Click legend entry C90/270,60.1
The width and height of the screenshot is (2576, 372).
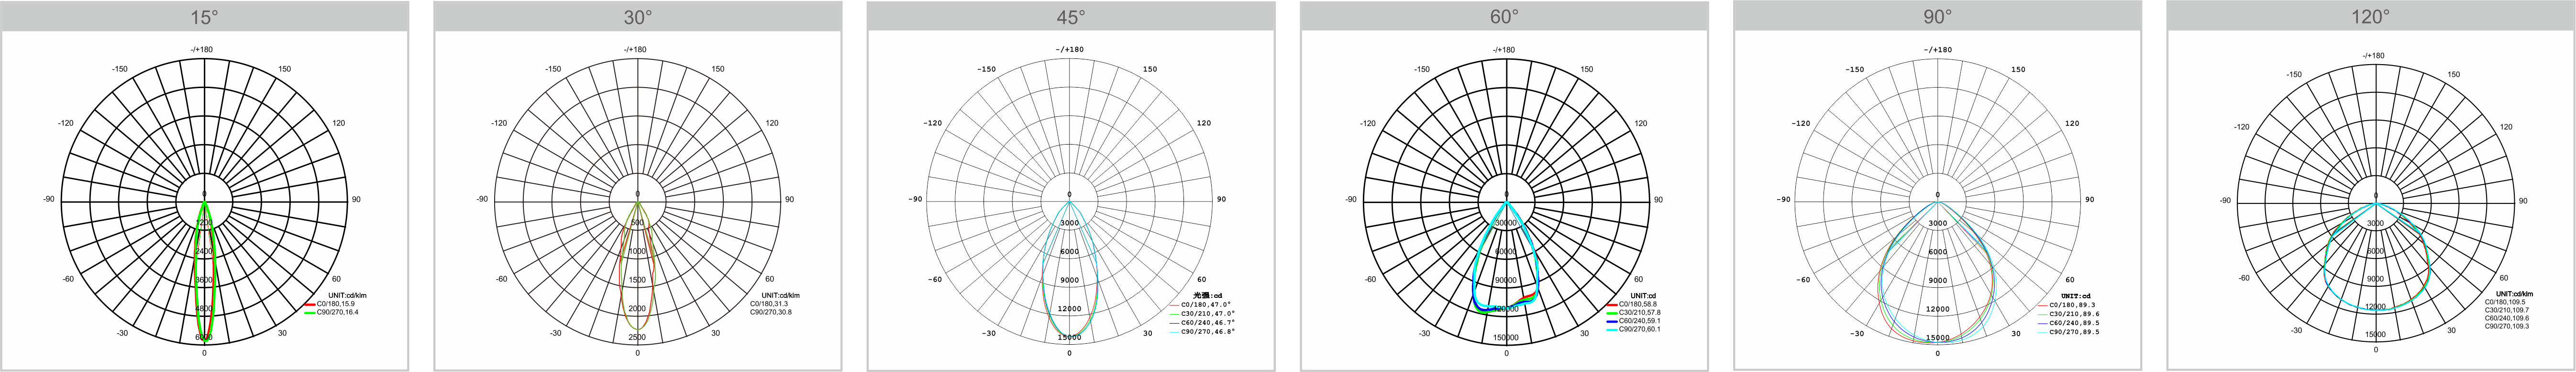point(1639,330)
